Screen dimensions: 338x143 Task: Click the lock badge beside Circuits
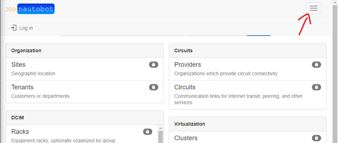coord(316,87)
